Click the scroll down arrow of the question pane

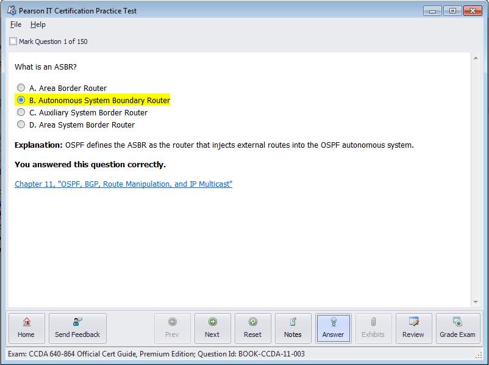(x=476, y=302)
